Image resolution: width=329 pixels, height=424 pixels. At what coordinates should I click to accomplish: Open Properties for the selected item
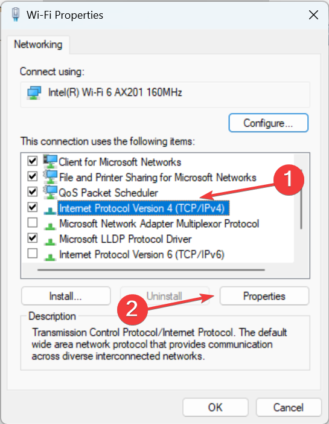[264, 296]
